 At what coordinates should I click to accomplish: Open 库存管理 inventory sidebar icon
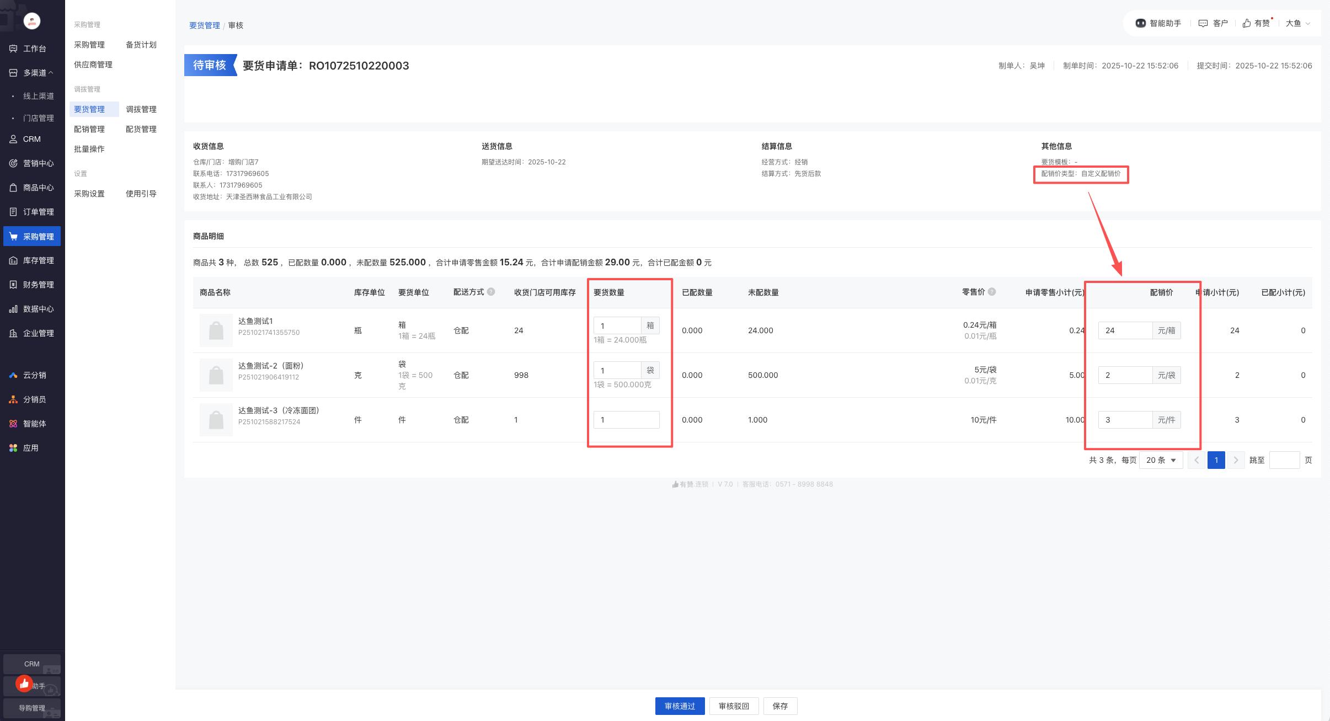pos(13,260)
